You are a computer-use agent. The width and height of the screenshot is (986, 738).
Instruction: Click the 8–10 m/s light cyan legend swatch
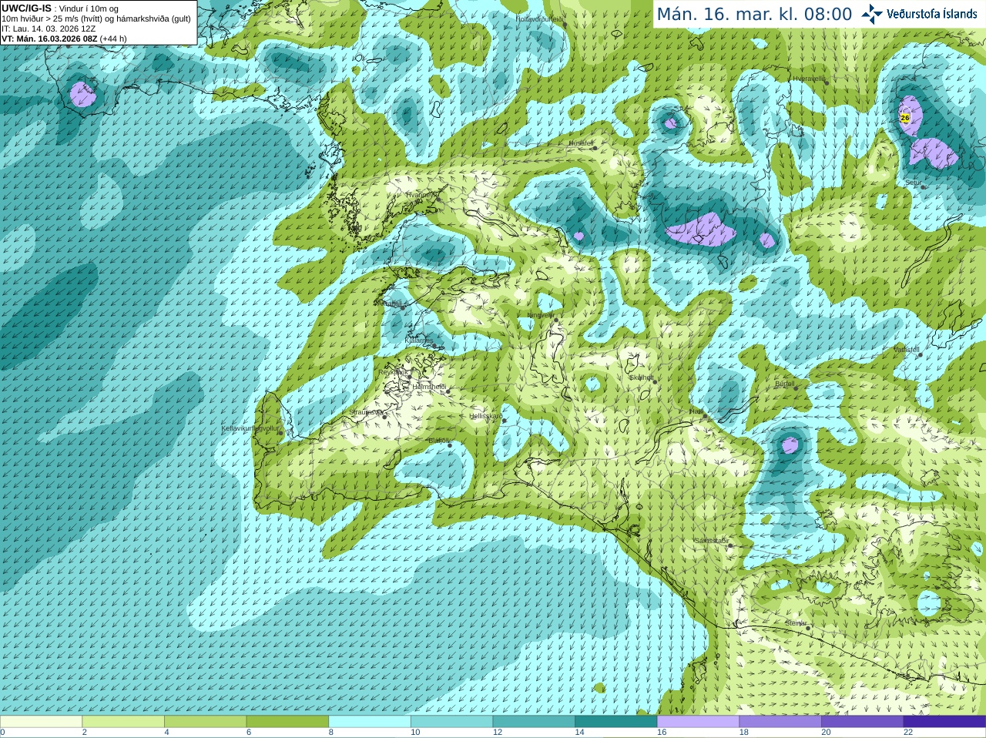click(x=370, y=722)
